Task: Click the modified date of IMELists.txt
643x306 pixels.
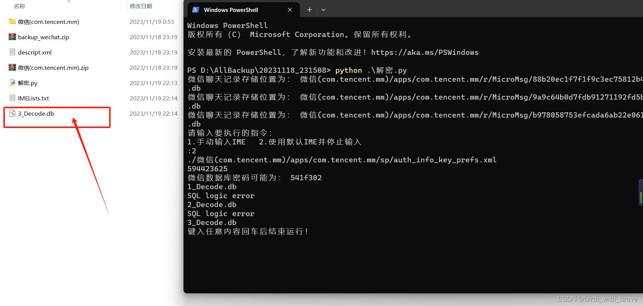Action: point(154,98)
